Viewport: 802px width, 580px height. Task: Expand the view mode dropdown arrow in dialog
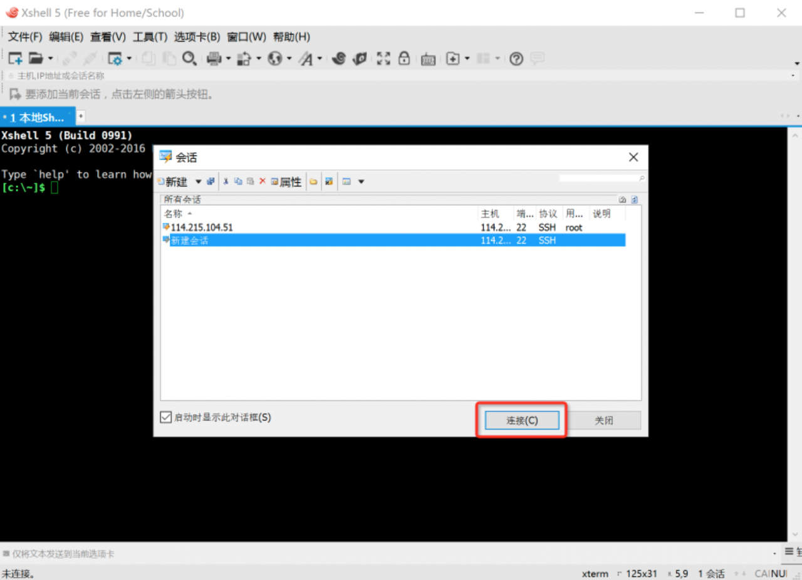361,182
